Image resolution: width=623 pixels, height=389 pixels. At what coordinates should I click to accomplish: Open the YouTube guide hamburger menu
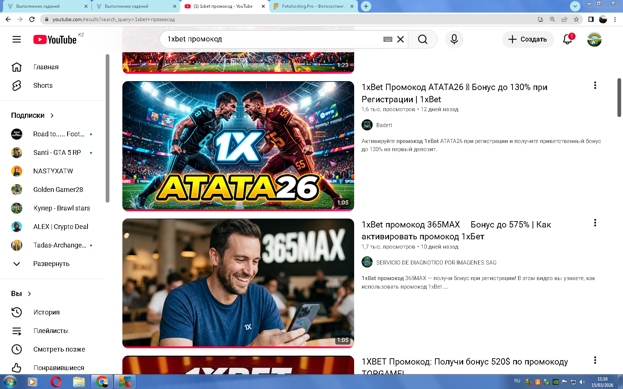(x=17, y=39)
